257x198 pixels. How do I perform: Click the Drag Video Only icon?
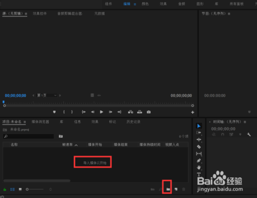[x=92, y=95]
